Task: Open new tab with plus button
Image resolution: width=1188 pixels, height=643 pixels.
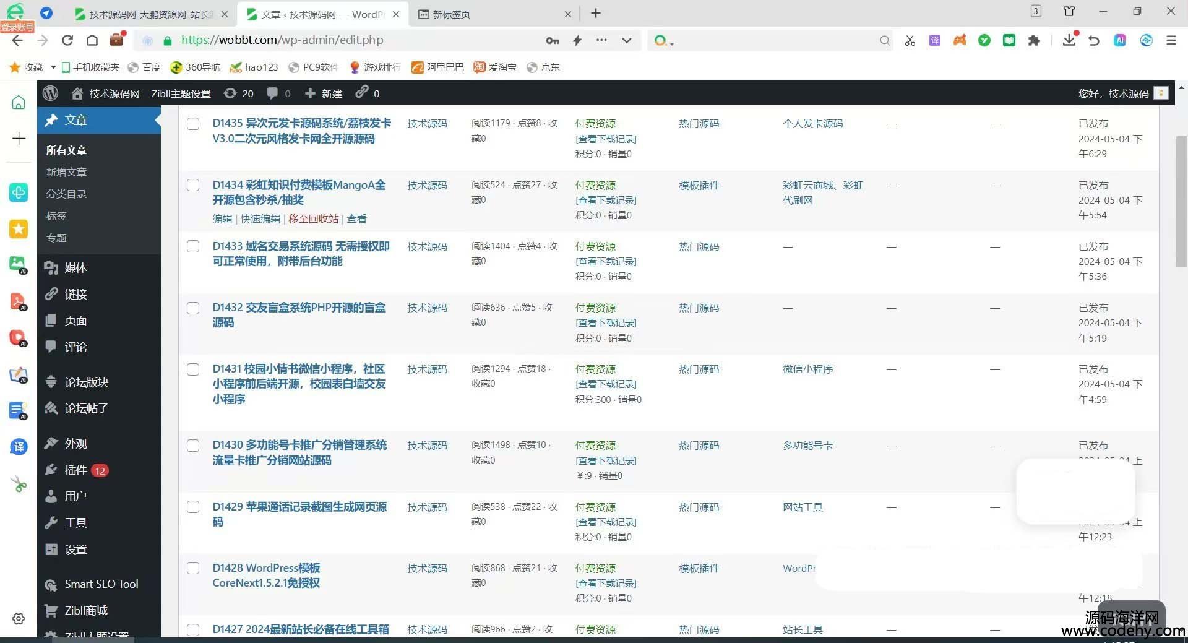Action: pyautogui.click(x=596, y=14)
